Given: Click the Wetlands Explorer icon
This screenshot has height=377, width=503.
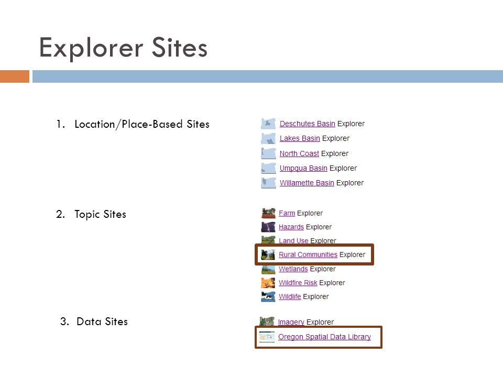Looking at the screenshot, I should coord(268,270).
